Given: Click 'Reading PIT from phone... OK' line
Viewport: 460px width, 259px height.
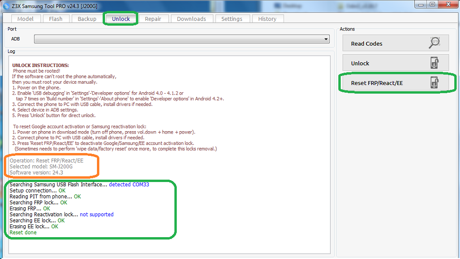Looking at the screenshot, I should tap(45, 197).
